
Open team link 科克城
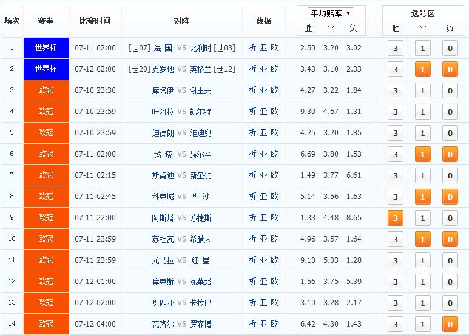(163, 197)
